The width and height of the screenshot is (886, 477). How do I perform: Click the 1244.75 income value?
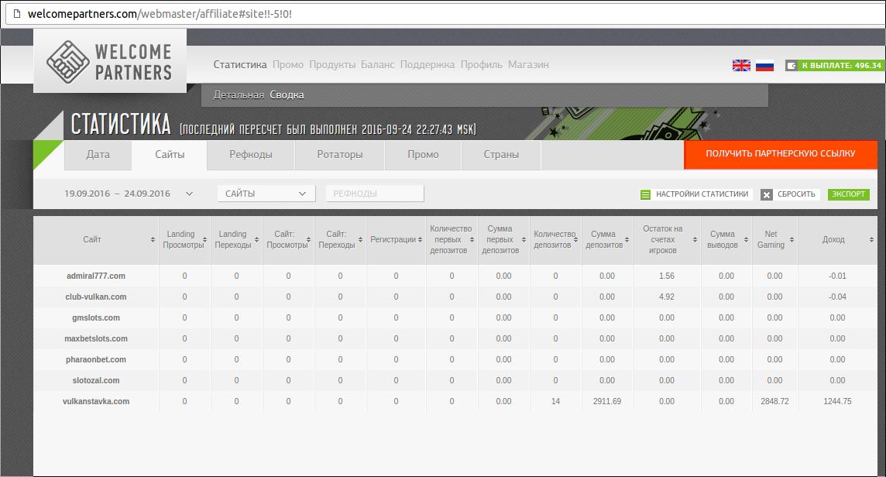tap(837, 401)
